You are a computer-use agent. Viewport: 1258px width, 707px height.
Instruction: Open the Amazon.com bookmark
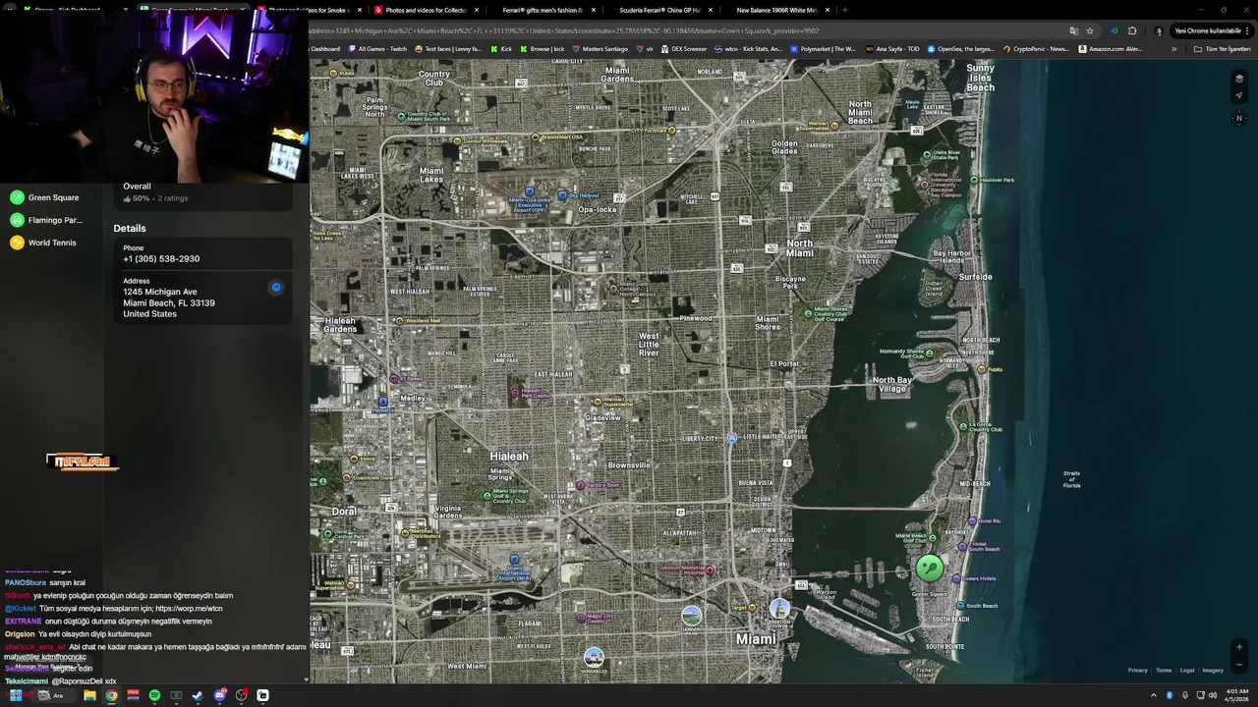[1110, 49]
